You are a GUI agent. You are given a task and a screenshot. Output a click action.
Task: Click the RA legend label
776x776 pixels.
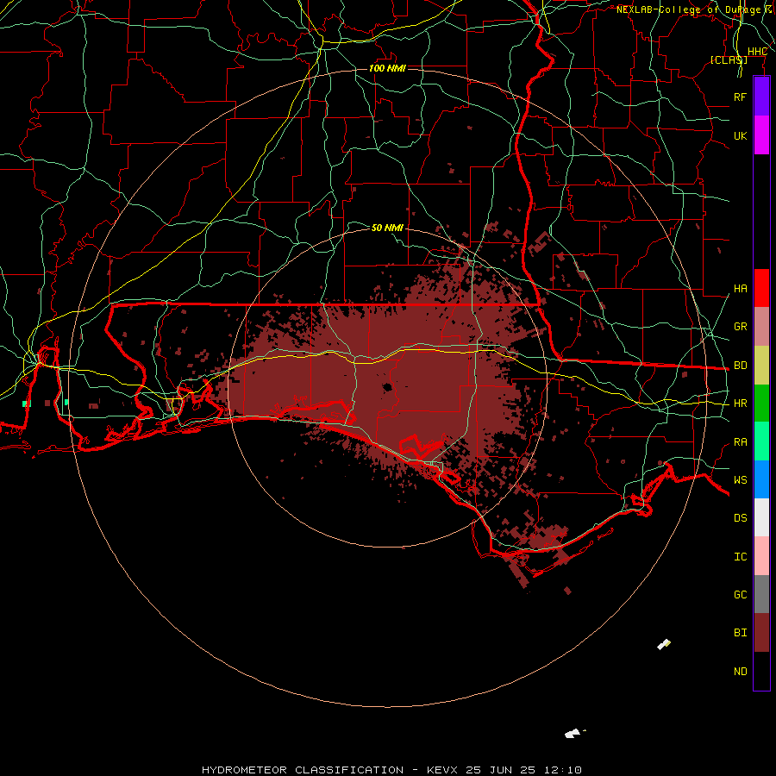(741, 442)
